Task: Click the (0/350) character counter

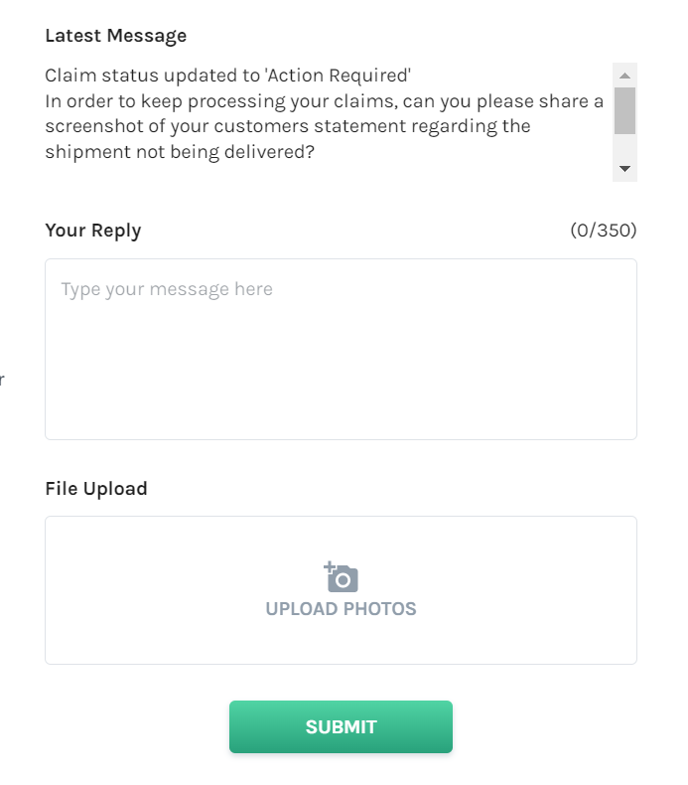Action: click(x=604, y=231)
